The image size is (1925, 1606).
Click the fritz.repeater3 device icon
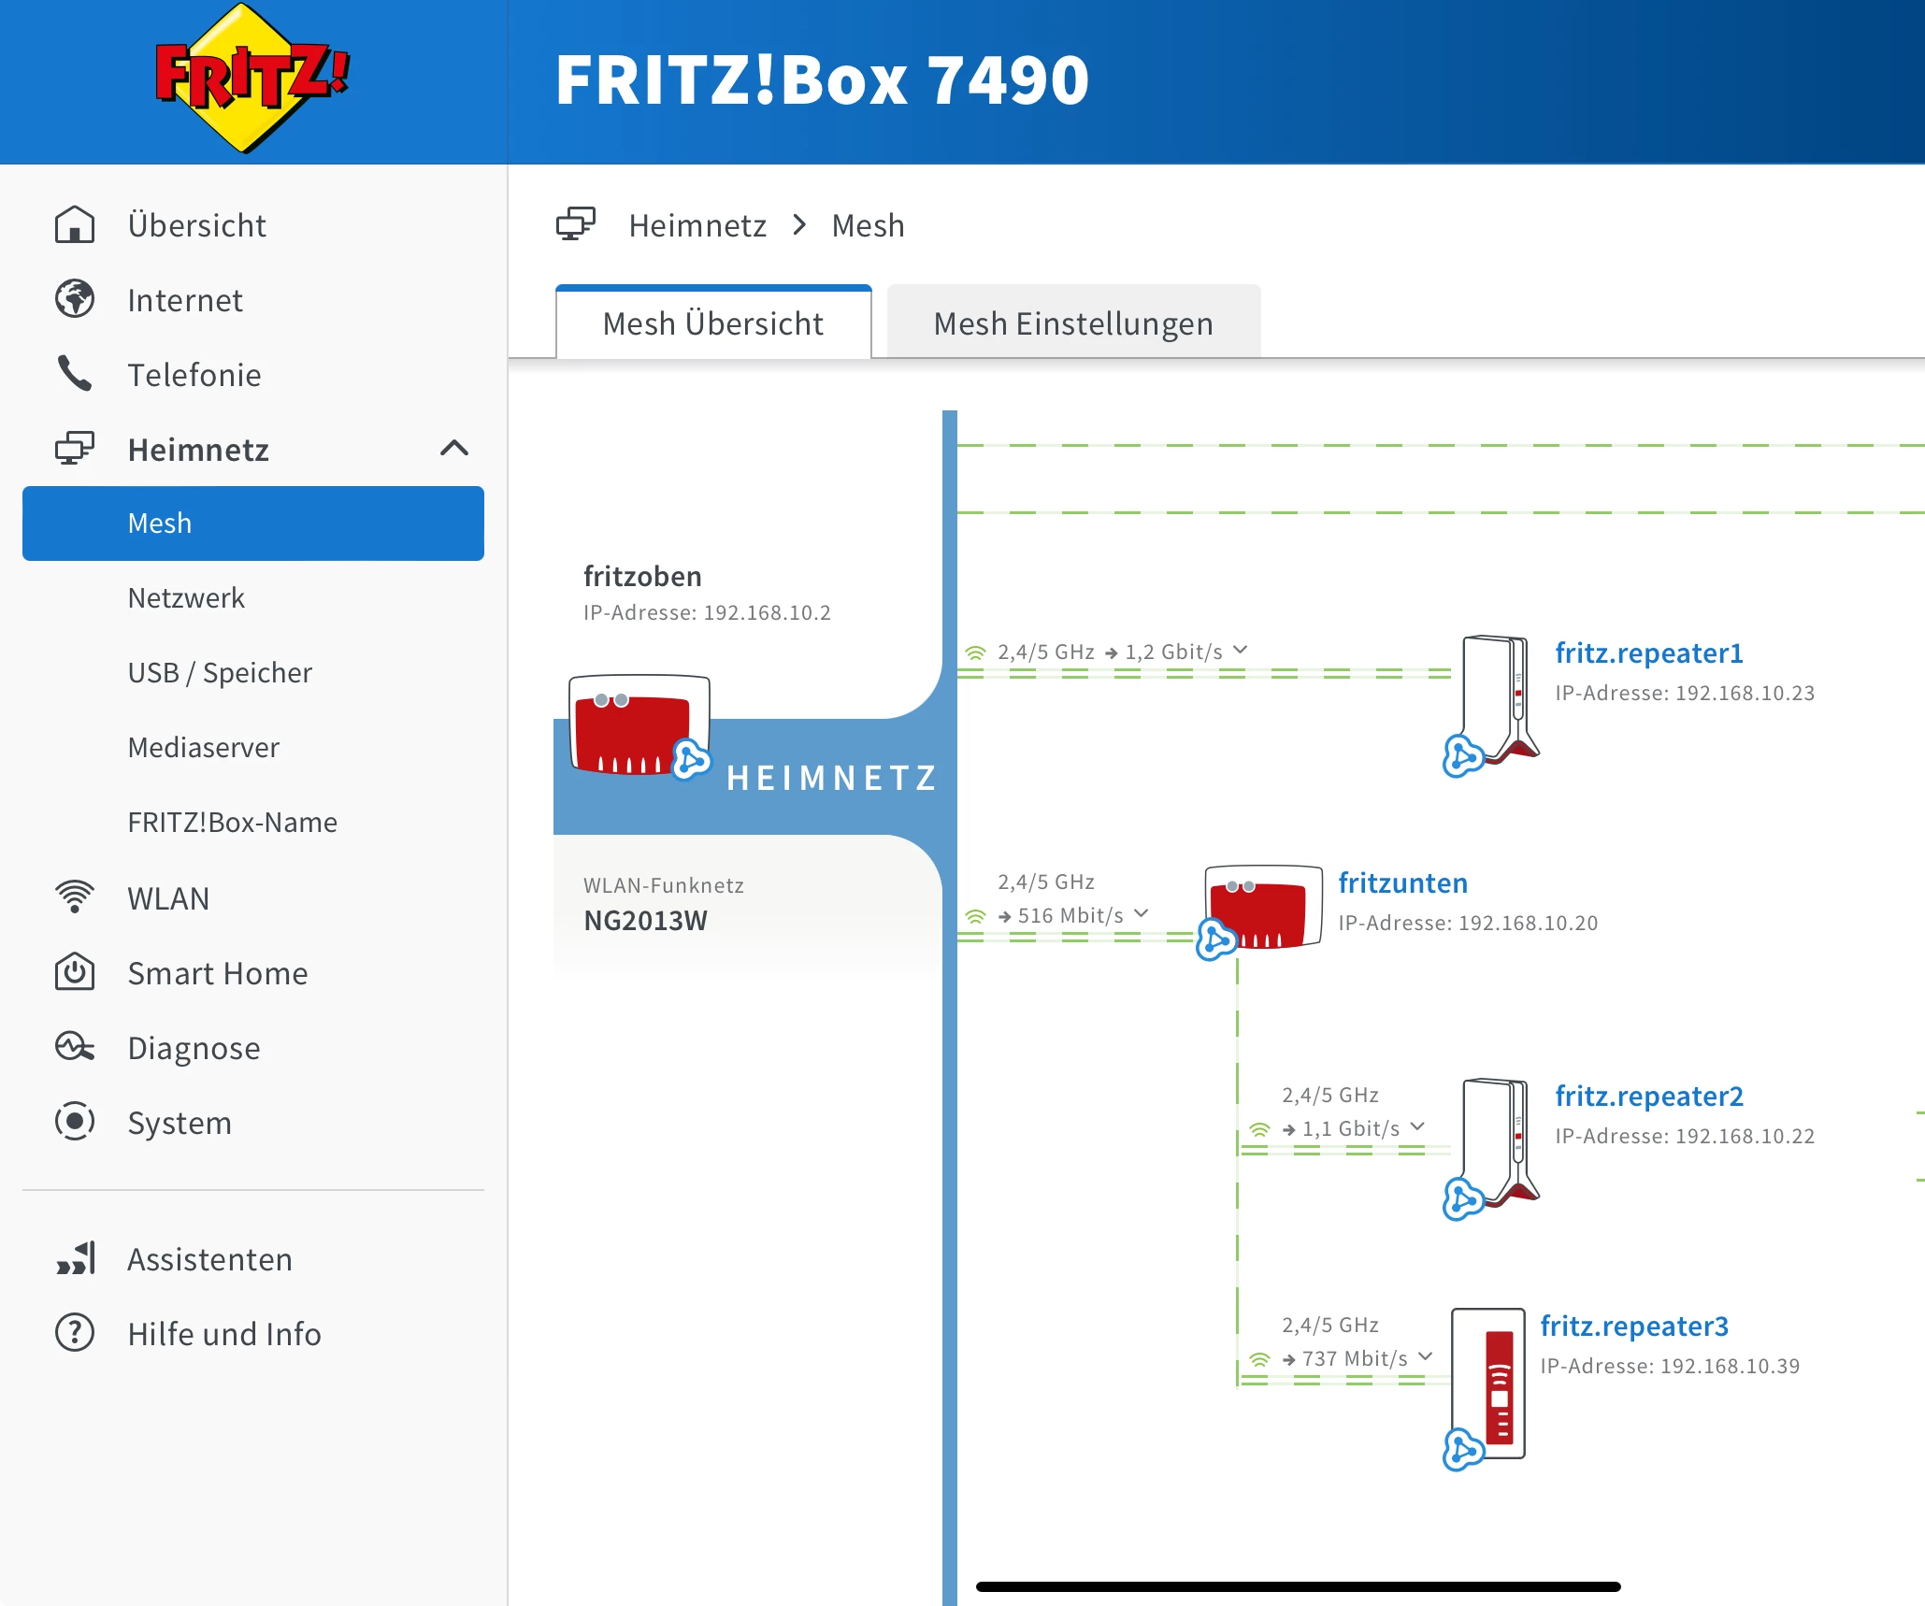pyautogui.click(x=1493, y=1383)
